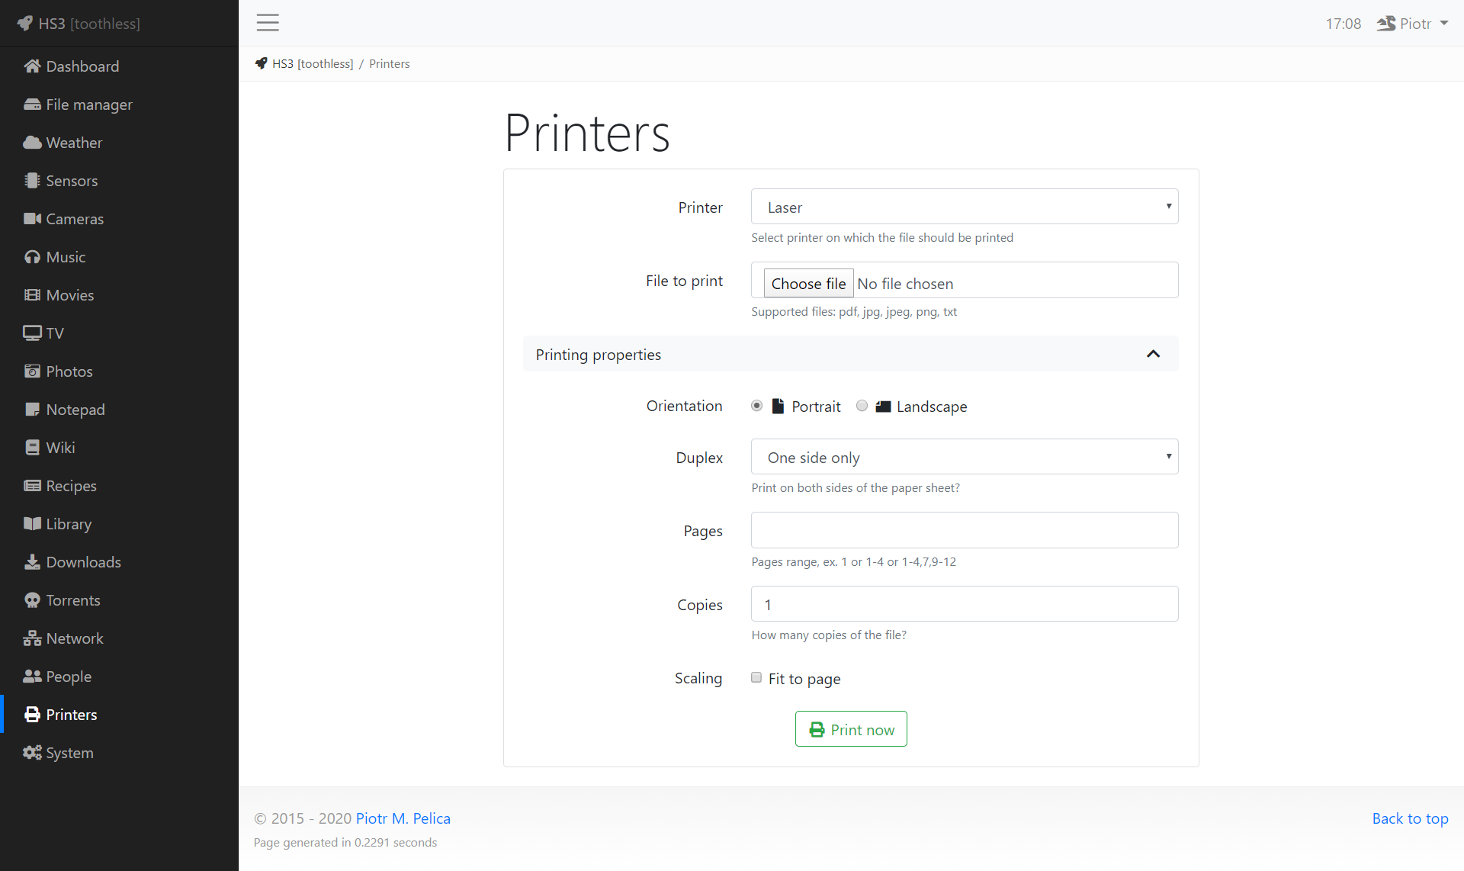
Task: Click the System gears icon
Action: point(32,753)
